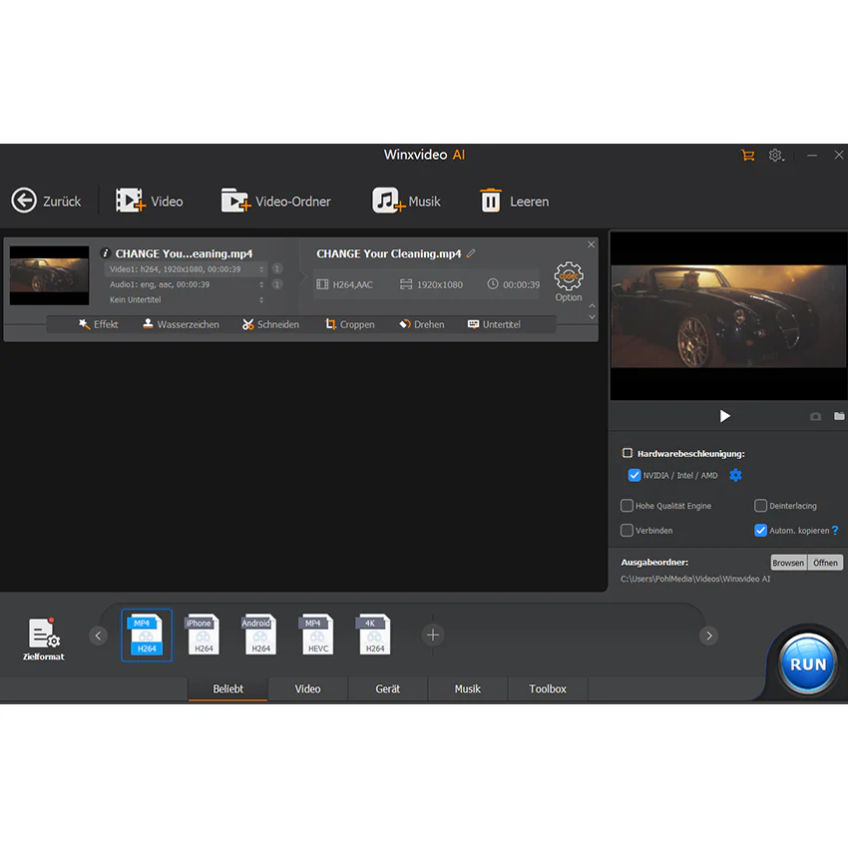
Task: Start conversion with the RUN button
Action: click(x=808, y=663)
